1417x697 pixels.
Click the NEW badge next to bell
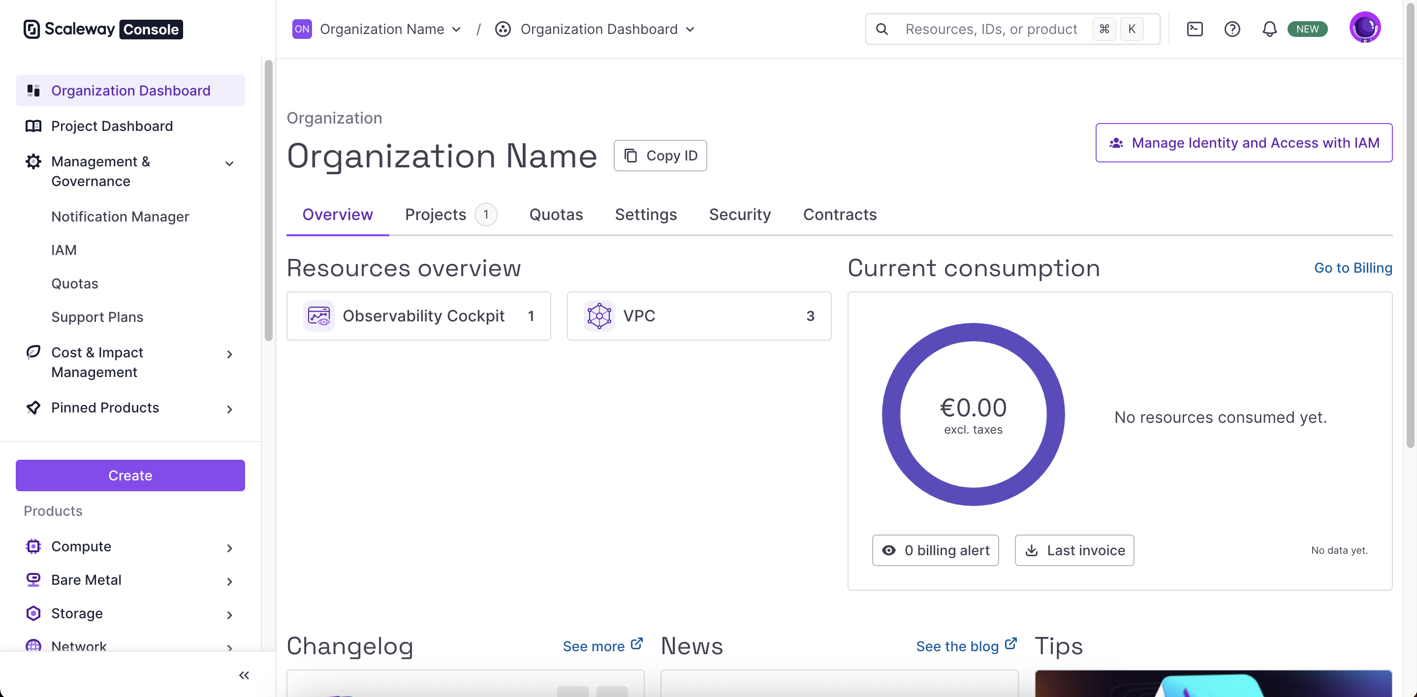(x=1308, y=29)
